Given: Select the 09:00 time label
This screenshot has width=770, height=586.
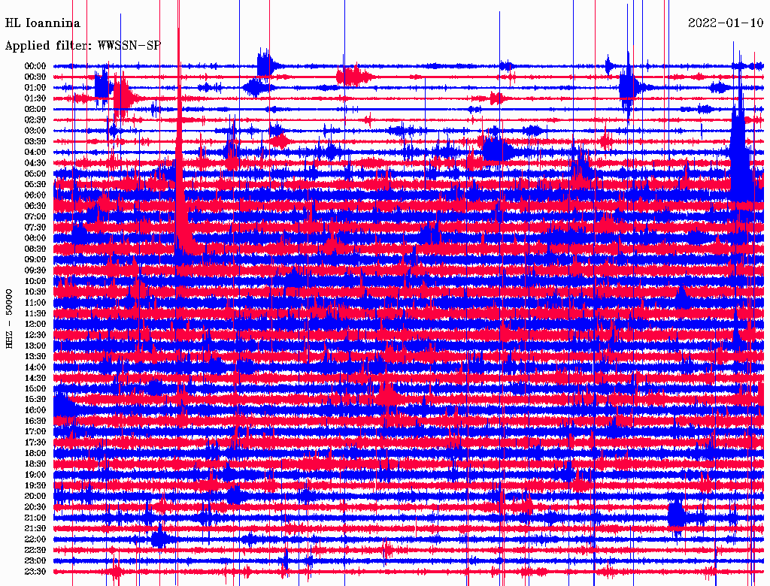Looking at the screenshot, I should 35,260.
